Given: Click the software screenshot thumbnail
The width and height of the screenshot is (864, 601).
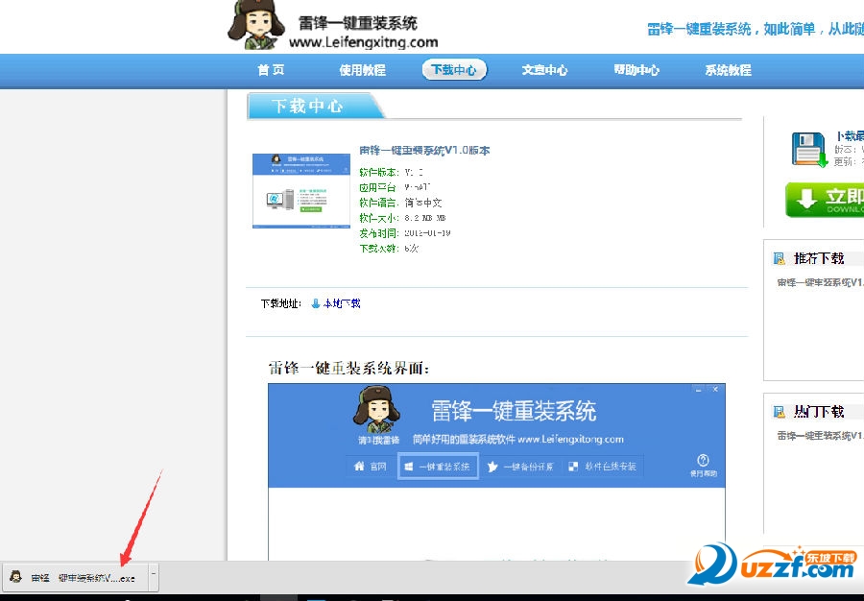Looking at the screenshot, I should tap(288, 190).
